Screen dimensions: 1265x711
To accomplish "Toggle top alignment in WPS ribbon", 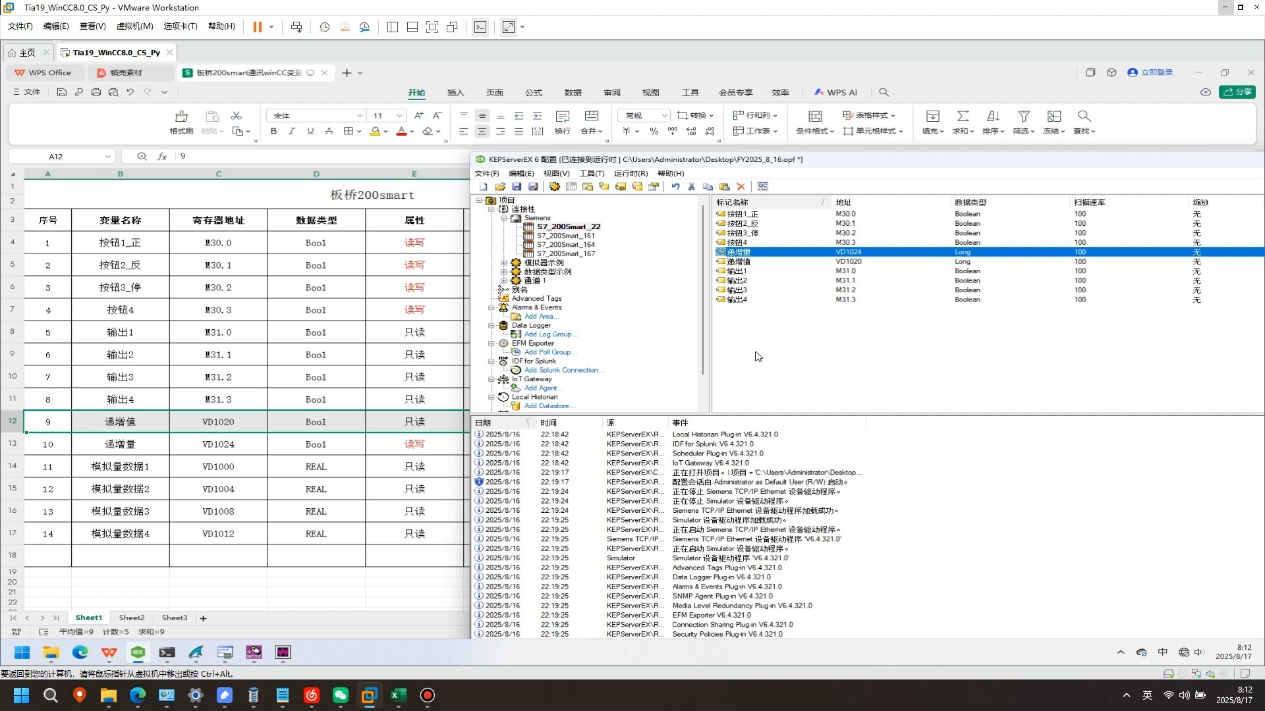I will click(464, 116).
